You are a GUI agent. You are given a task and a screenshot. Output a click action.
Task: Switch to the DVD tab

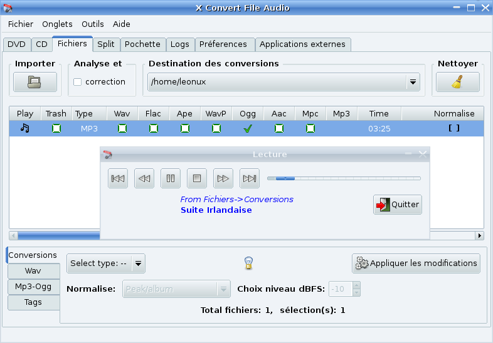[x=17, y=44]
